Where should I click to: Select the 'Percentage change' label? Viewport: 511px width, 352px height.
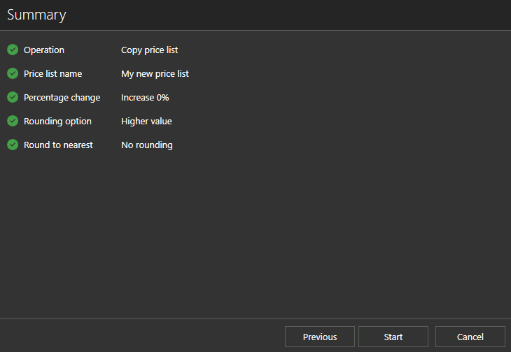click(62, 98)
